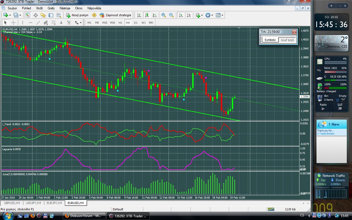Expand the Templates dropdown arrow
The width and height of the screenshot is (352, 220).
(222, 15)
